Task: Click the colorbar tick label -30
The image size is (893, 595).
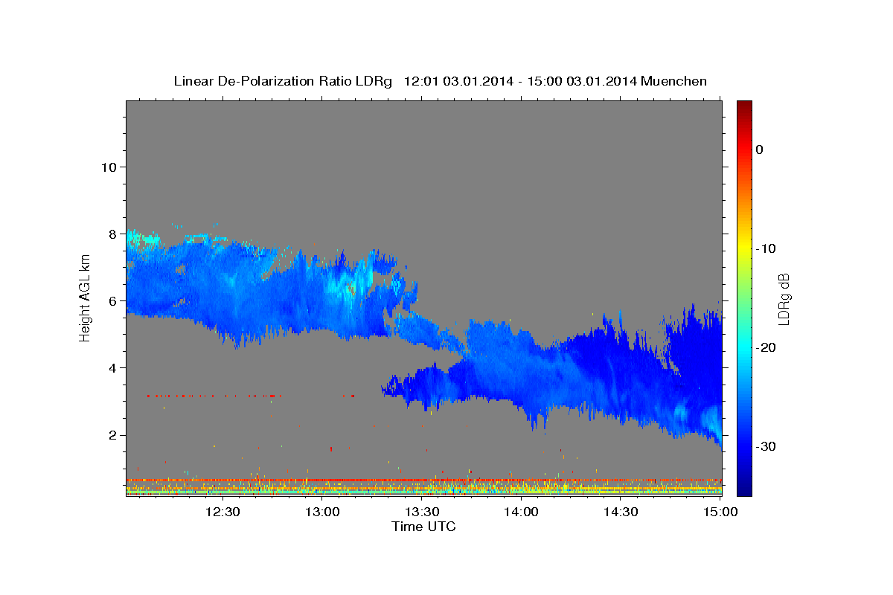Action: 766,446
